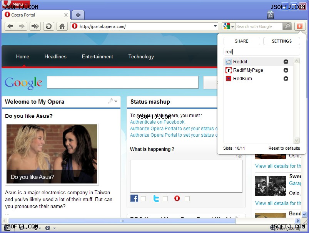This screenshot has height=233, width=309.
Task: Select the Opera Portal browser tab
Action: tap(36, 15)
